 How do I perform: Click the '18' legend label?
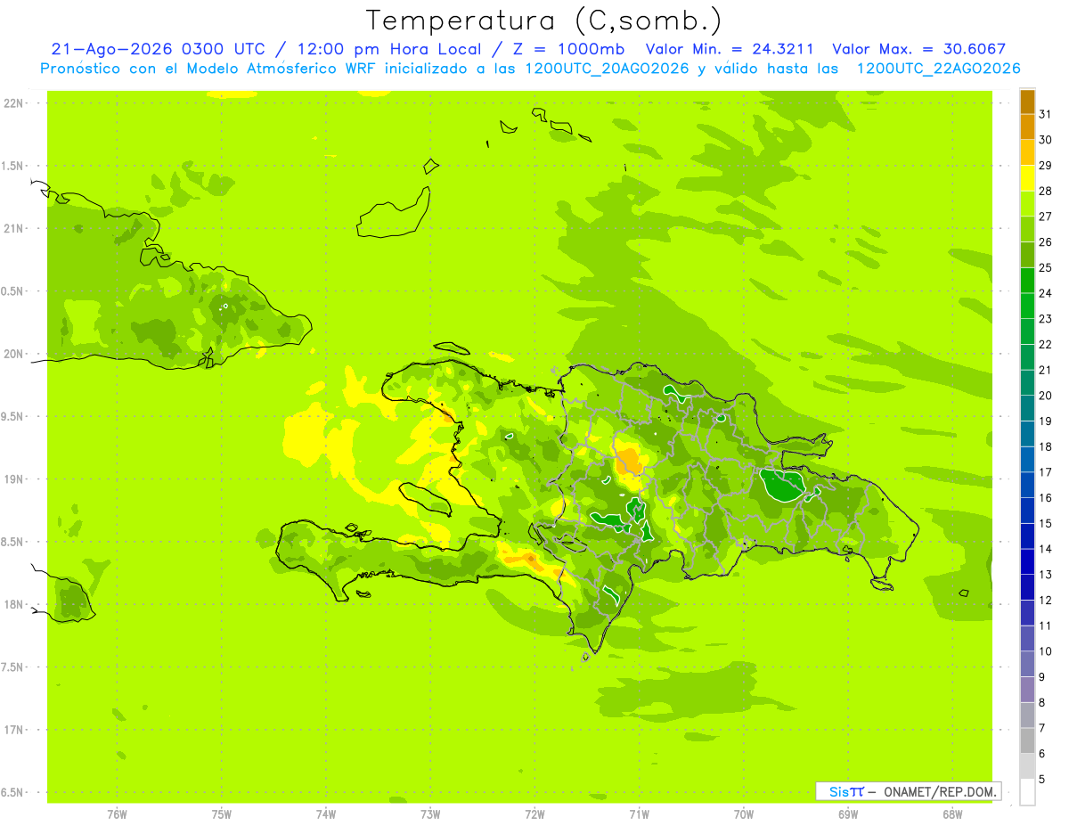[1046, 446]
